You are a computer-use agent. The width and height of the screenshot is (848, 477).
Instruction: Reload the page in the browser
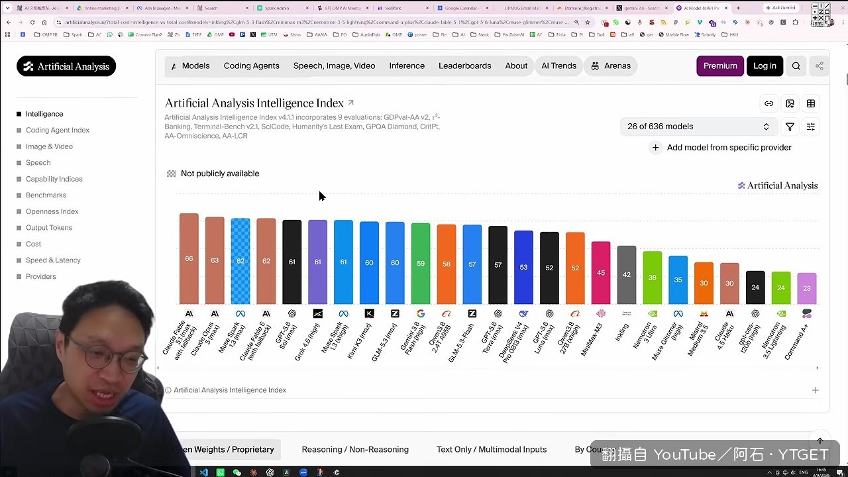click(32, 22)
